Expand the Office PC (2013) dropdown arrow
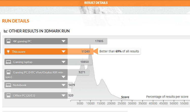190x112 pixels. click(63, 95)
